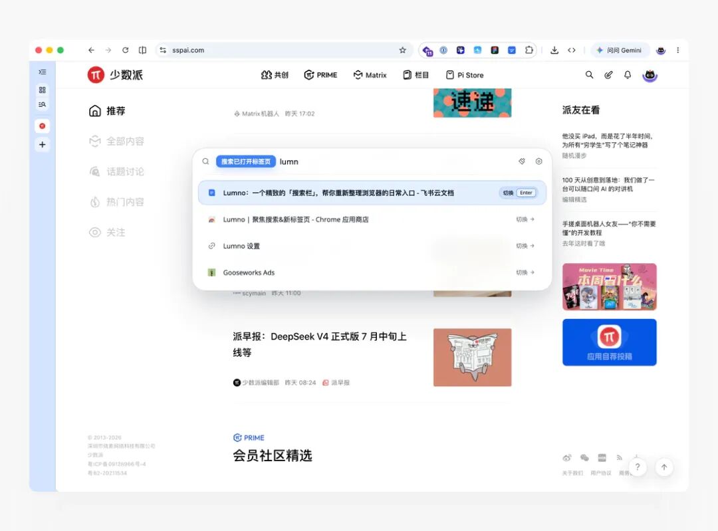Open the user avatar in site header
Image resolution: width=718 pixels, height=531 pixels.
(x=650, y=75)
